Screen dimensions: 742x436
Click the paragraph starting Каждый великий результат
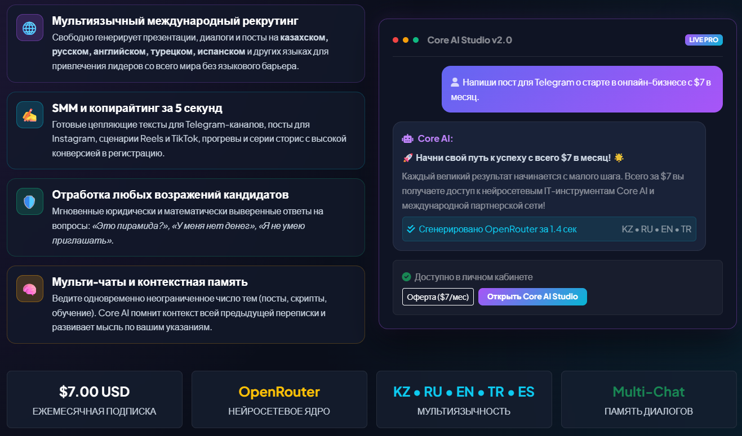point(544,191)
